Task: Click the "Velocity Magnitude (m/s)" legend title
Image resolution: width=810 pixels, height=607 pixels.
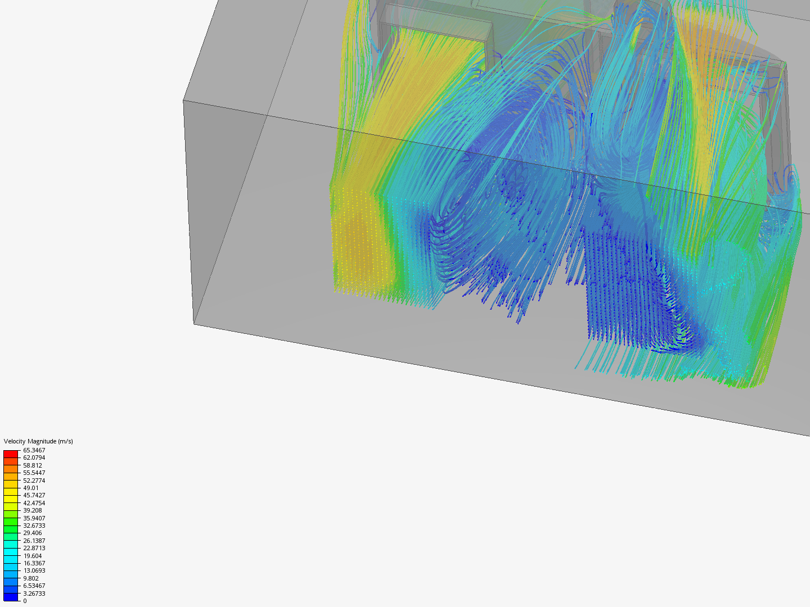Action: [x=38, y=441]
